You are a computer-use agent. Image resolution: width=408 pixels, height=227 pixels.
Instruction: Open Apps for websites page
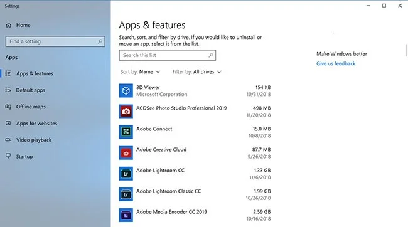[36, 124]
